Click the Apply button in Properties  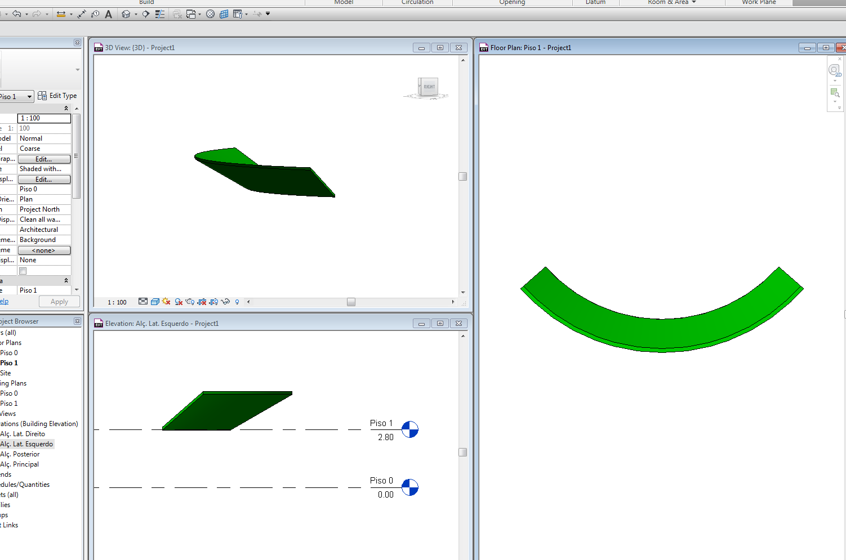click(x=59, y=302)
